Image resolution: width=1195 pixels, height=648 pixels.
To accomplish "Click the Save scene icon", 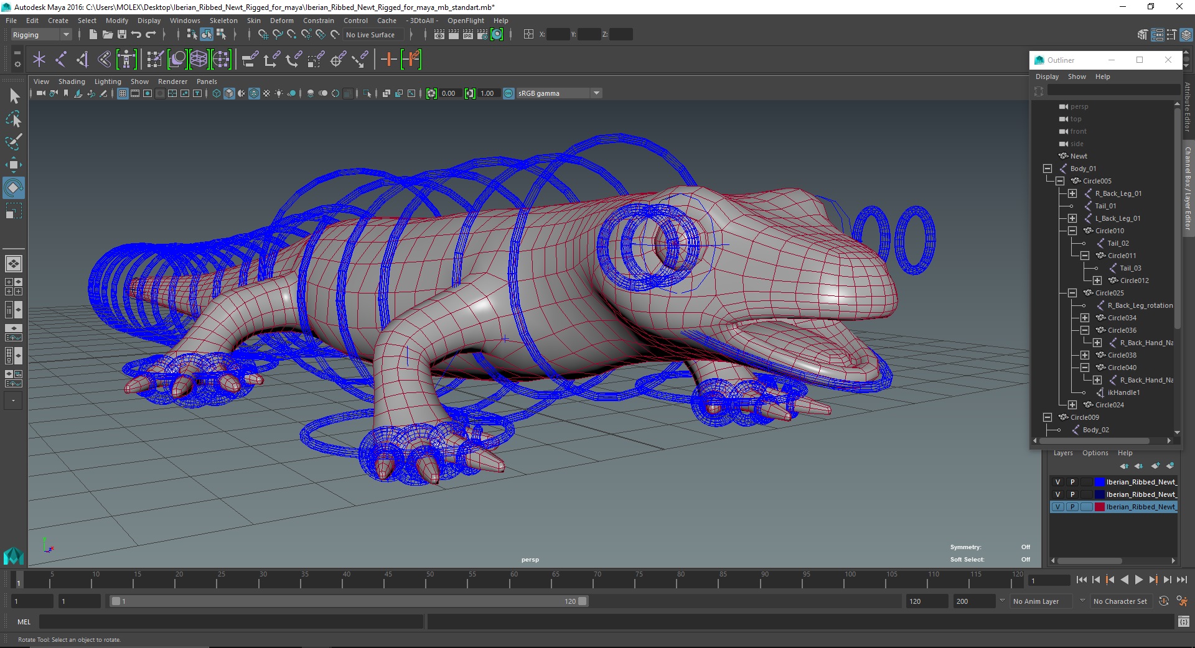I will (x=122, y=35).
